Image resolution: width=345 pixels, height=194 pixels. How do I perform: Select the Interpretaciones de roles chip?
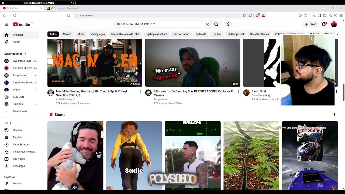pos(125,34)
